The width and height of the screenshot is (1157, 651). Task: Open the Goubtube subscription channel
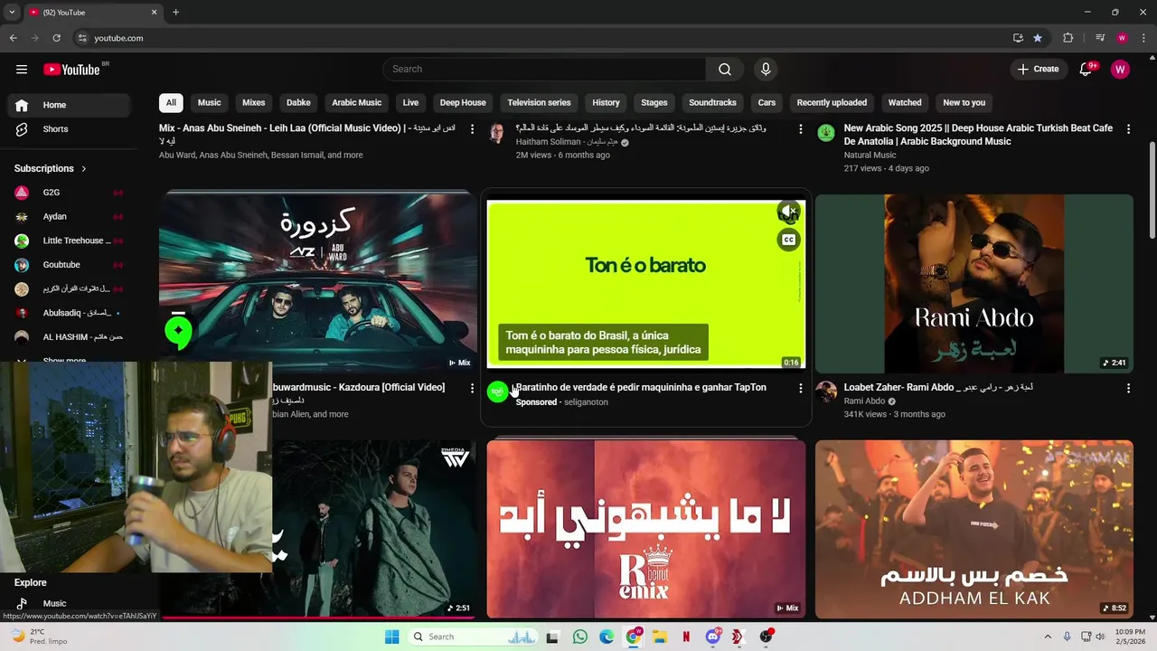click(x=69, y=265)
